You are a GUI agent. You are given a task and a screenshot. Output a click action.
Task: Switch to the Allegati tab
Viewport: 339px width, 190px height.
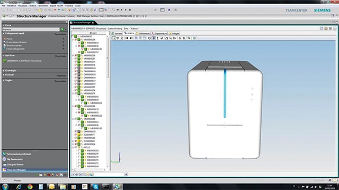pos(174,33)
